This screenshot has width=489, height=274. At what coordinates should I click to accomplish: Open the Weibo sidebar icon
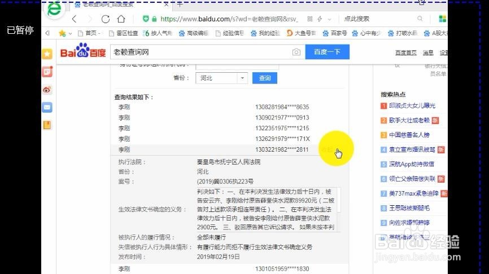[47, 90]
